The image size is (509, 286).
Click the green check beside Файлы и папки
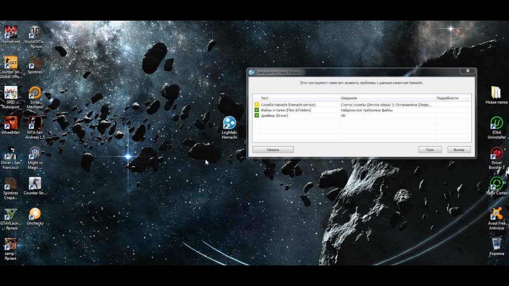(x=256, y=110)
